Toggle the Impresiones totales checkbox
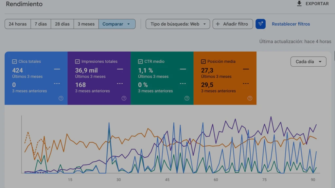The image size is (335, 188). 77,62
